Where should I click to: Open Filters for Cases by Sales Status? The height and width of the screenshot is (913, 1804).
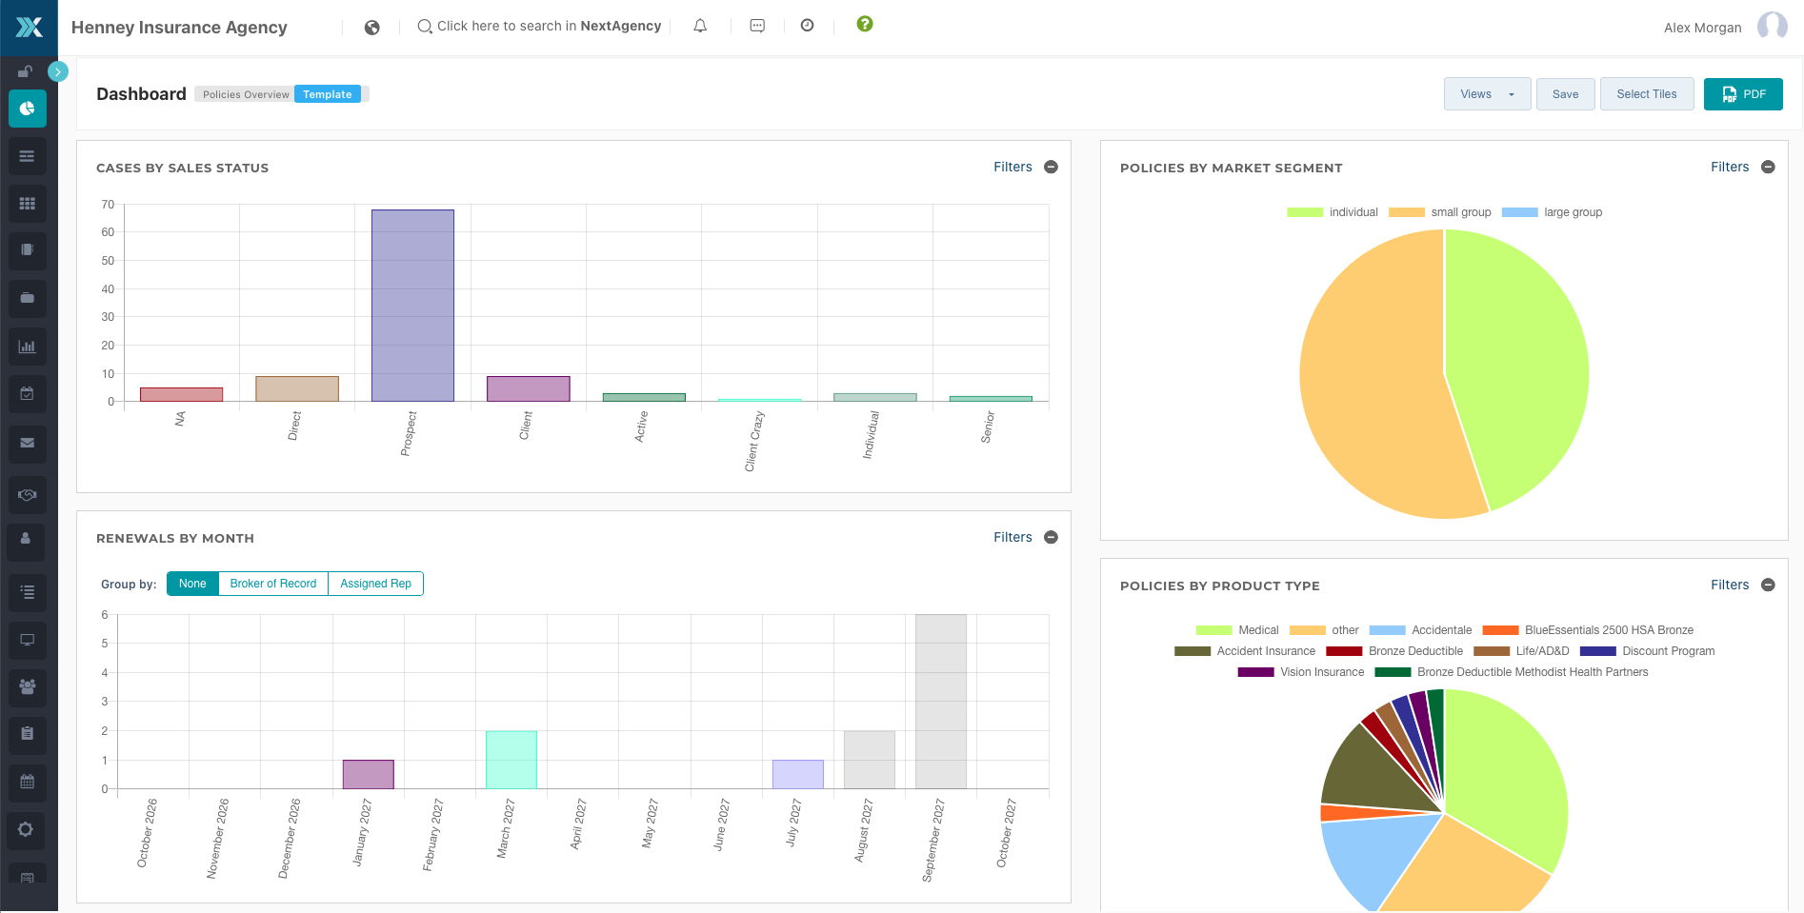1012,167
